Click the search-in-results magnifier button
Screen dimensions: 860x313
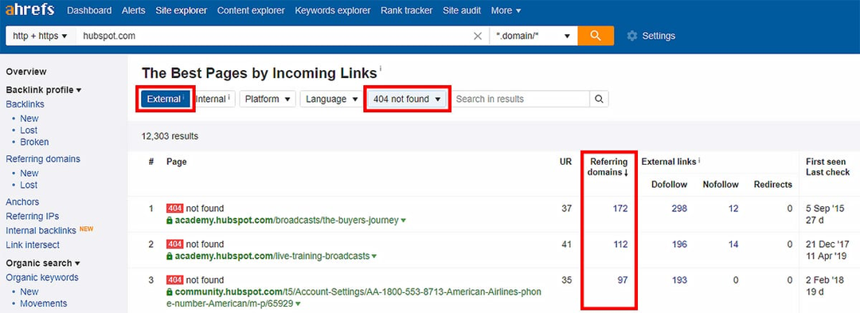point(599,100)
